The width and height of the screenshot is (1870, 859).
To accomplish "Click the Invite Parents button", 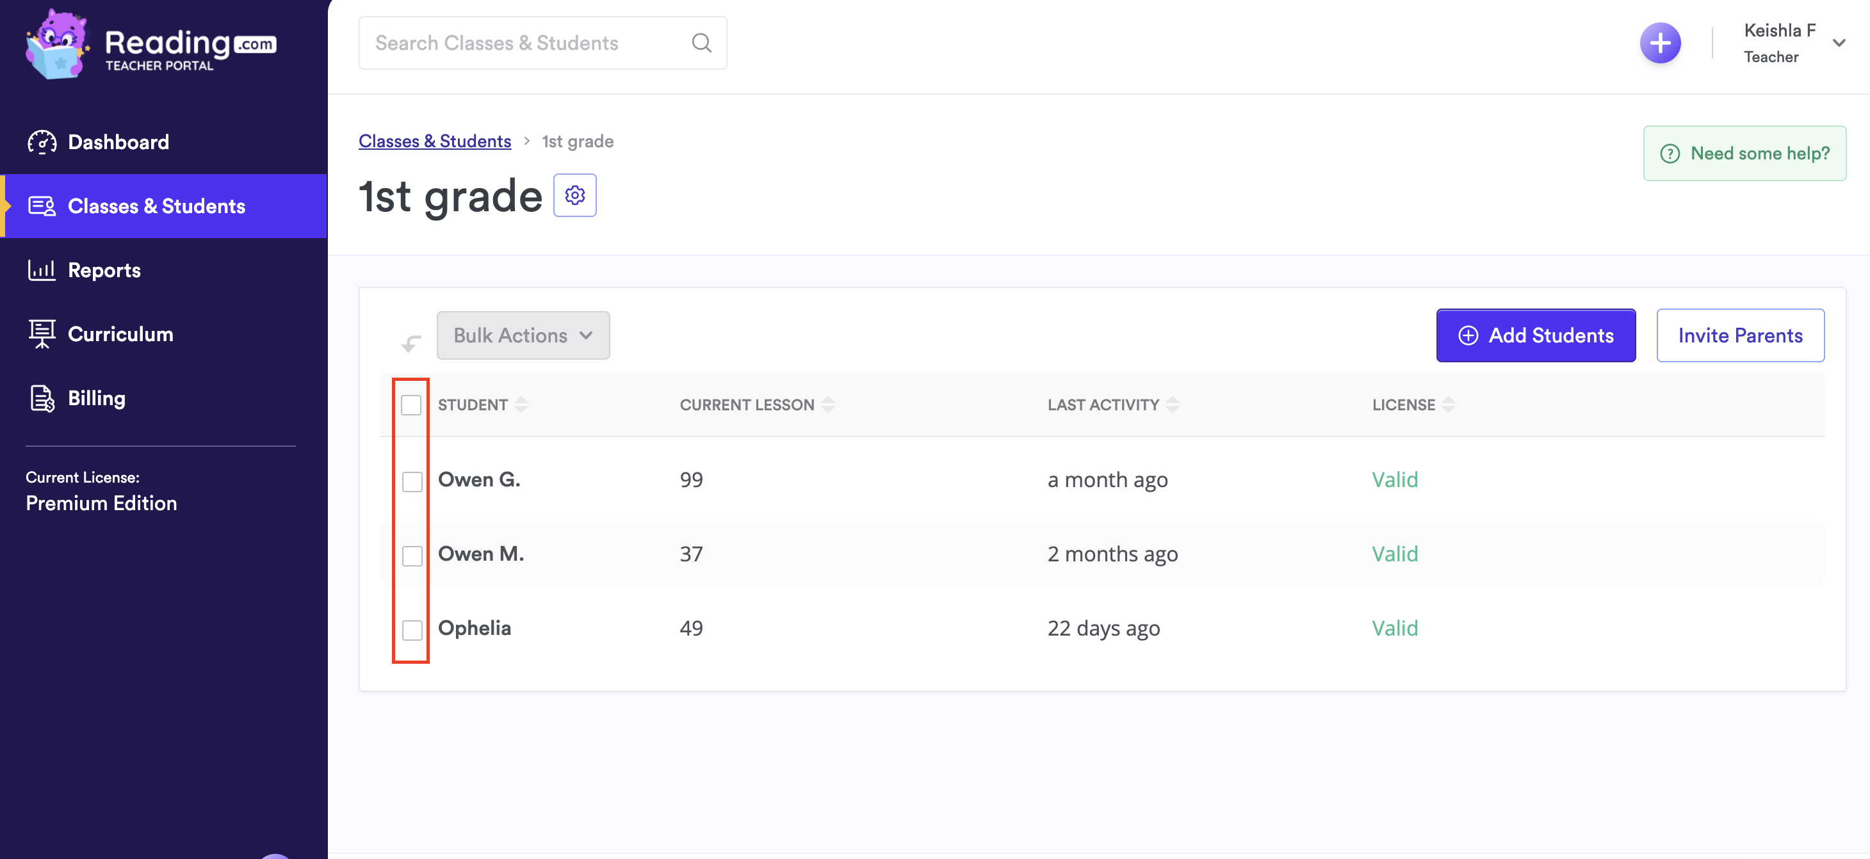I will [x=1739, y=335].
